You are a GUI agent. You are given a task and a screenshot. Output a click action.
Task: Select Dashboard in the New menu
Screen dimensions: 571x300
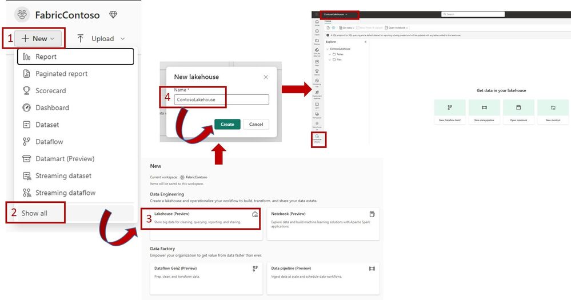(75, 107)
